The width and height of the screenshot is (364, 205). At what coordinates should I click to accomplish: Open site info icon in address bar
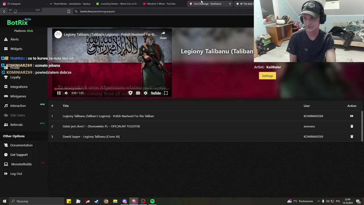[x=76, y=11]
